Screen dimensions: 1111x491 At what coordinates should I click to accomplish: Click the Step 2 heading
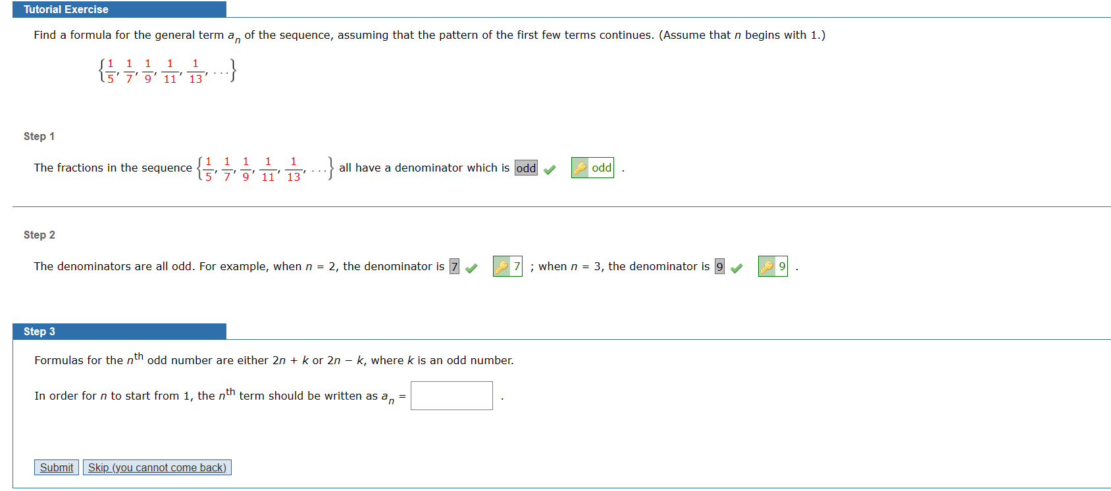point(38,235)
